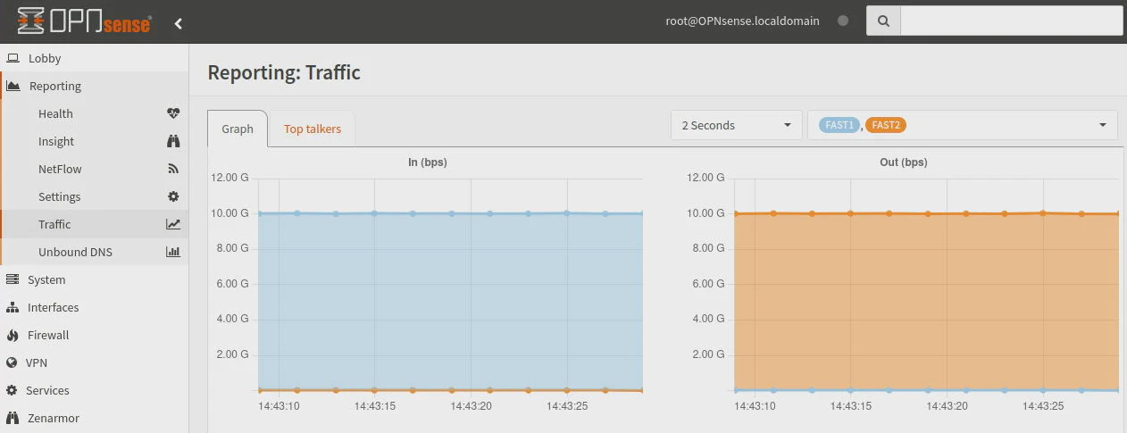This screenshot has height=433, width=1127.
Task: Click the VPN globe icon
Action: click(x=13, y=362)
